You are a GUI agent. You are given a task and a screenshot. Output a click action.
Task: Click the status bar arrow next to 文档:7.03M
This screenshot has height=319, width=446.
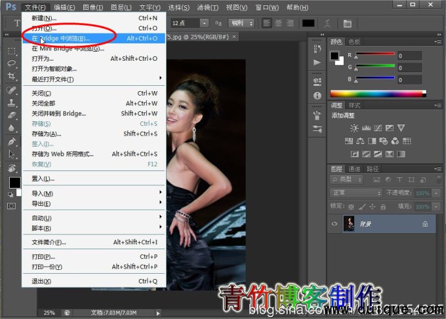coord(158,313)
